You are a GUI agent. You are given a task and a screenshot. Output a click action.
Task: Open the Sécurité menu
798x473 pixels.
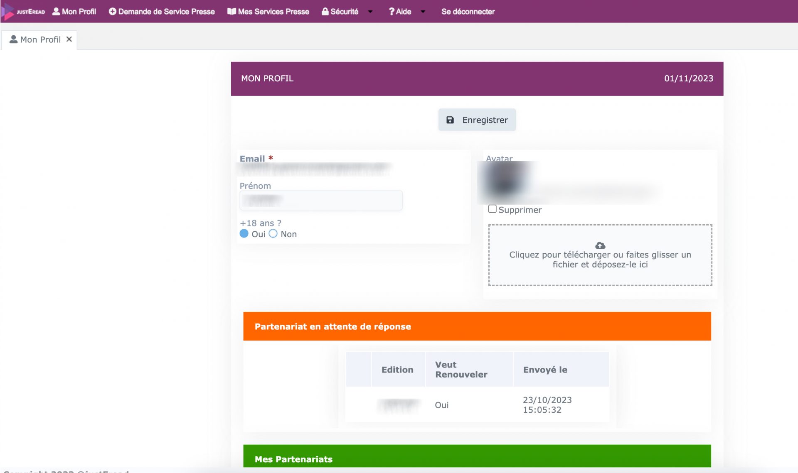(x=340, y=12)
